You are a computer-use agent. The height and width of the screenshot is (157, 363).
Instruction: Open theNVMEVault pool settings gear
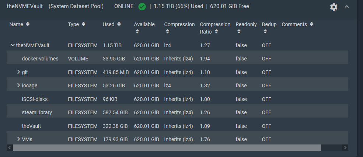[334, 7]
